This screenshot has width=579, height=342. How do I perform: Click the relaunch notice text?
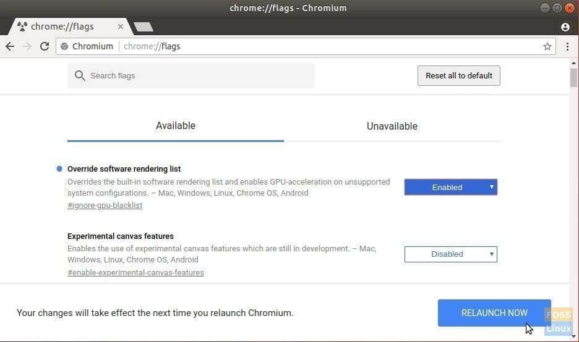coord(155,313)
